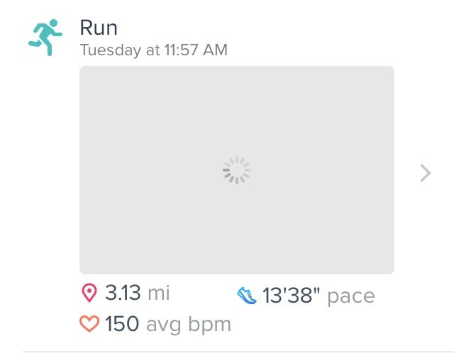Tap the "bpm" label text

pos(209,325)
